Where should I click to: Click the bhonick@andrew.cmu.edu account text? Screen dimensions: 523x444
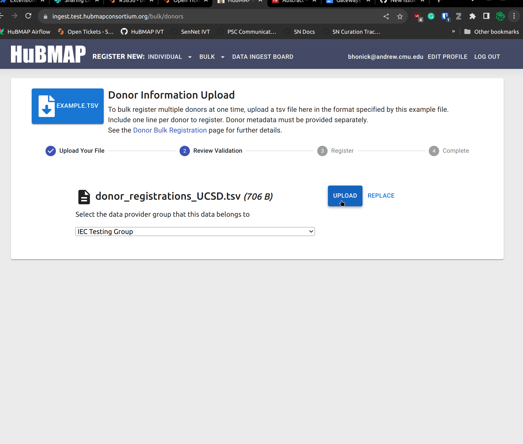(386, 57)
